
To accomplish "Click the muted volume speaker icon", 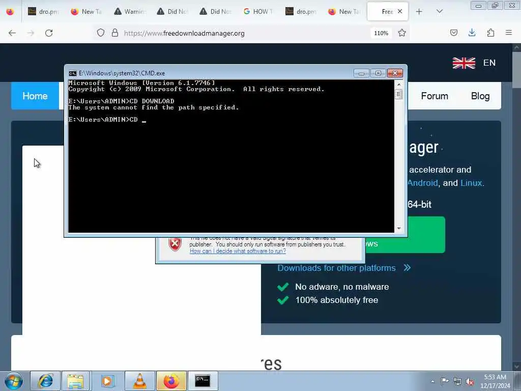I will coord(470,381).
